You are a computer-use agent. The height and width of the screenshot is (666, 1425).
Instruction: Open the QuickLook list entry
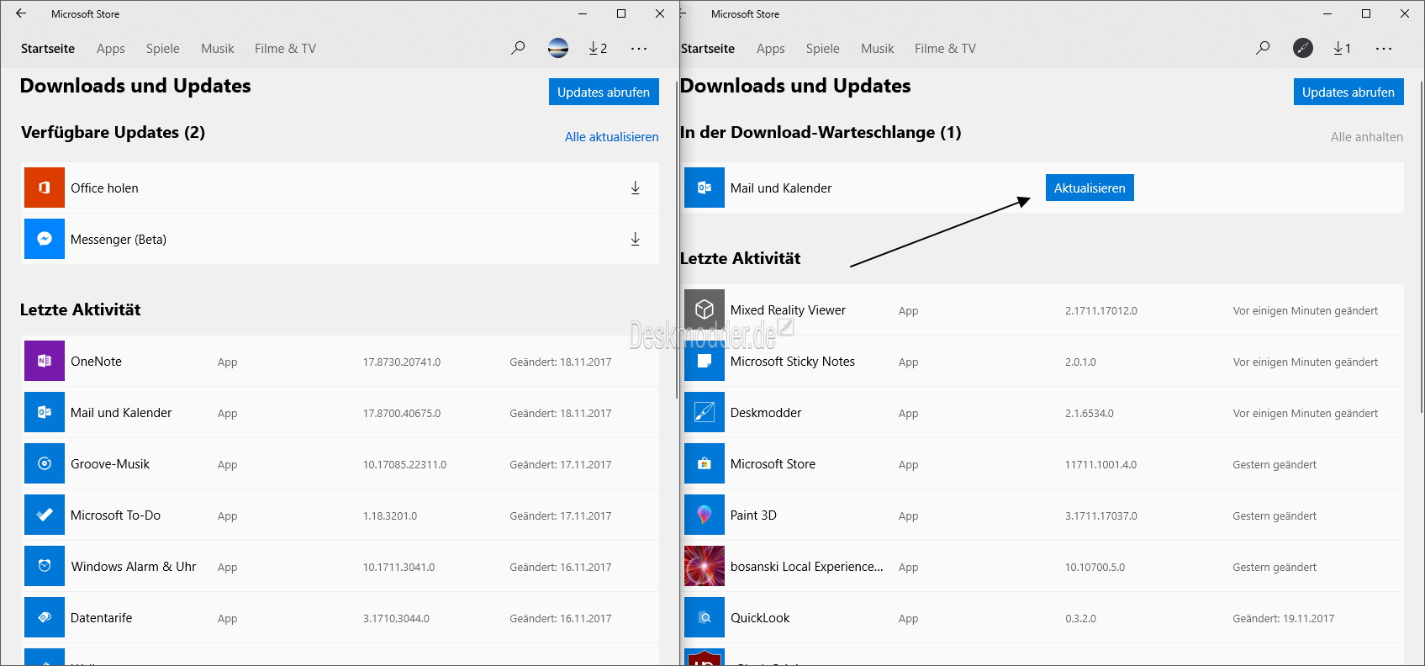tap(1042, 617)
